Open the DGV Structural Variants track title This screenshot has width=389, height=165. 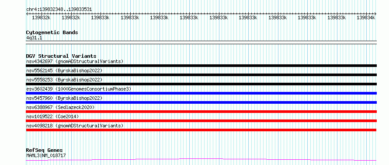[61, 56]
